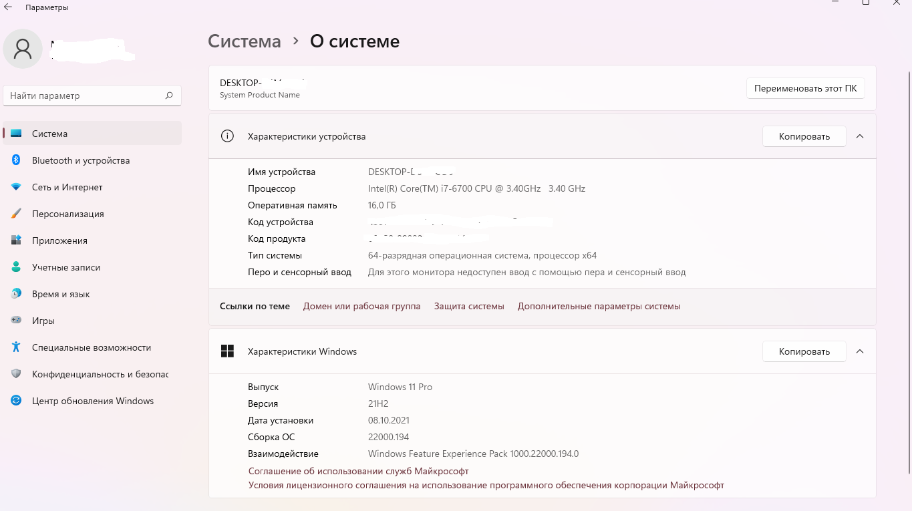The image size is (912, 511).
Task: Open Время и язык settings
Action: pos(92,294)
